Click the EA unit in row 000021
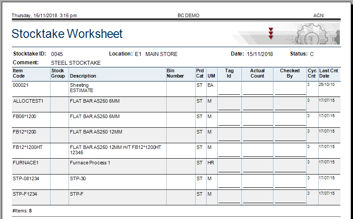The height and width of the screenshot is (219, 353). 210,85
